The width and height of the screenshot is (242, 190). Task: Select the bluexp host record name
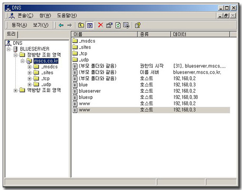(85, 97)
